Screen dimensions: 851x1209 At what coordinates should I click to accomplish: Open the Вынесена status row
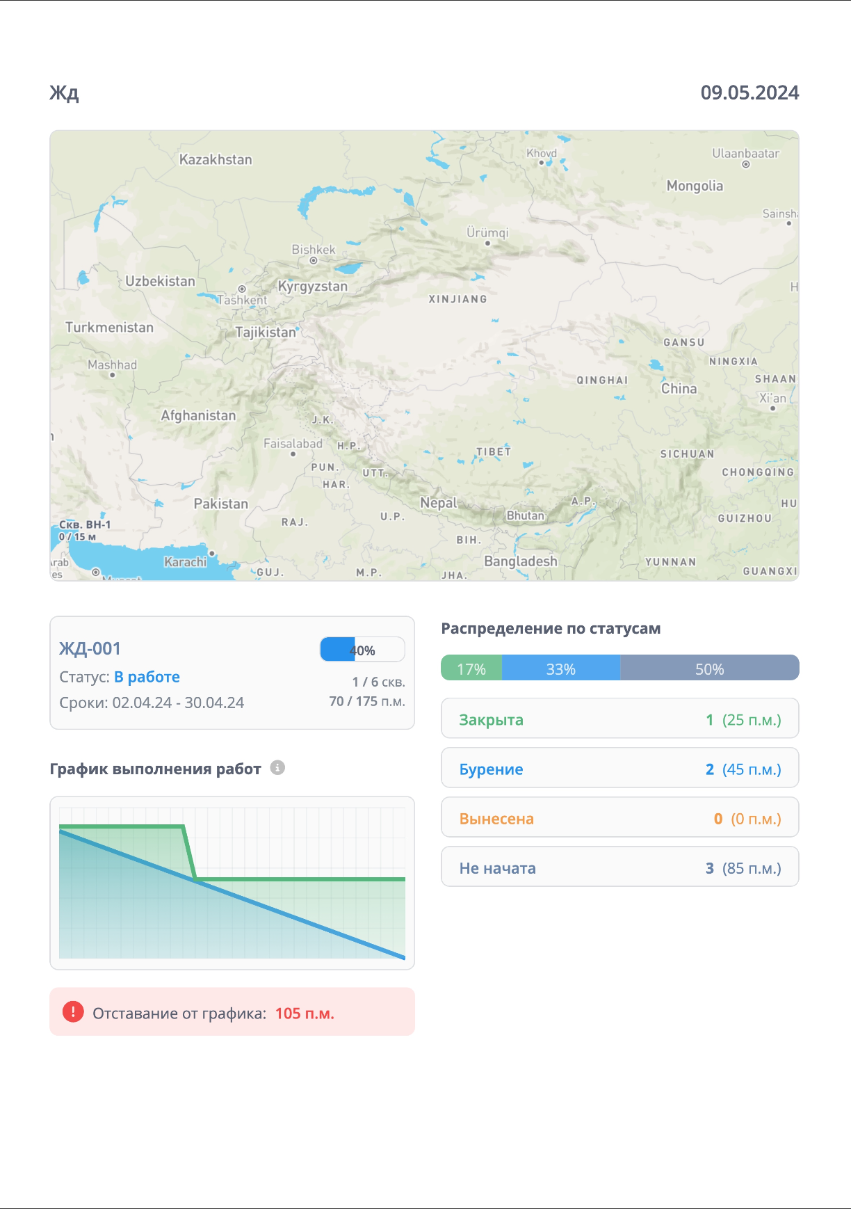pos(619,818)
